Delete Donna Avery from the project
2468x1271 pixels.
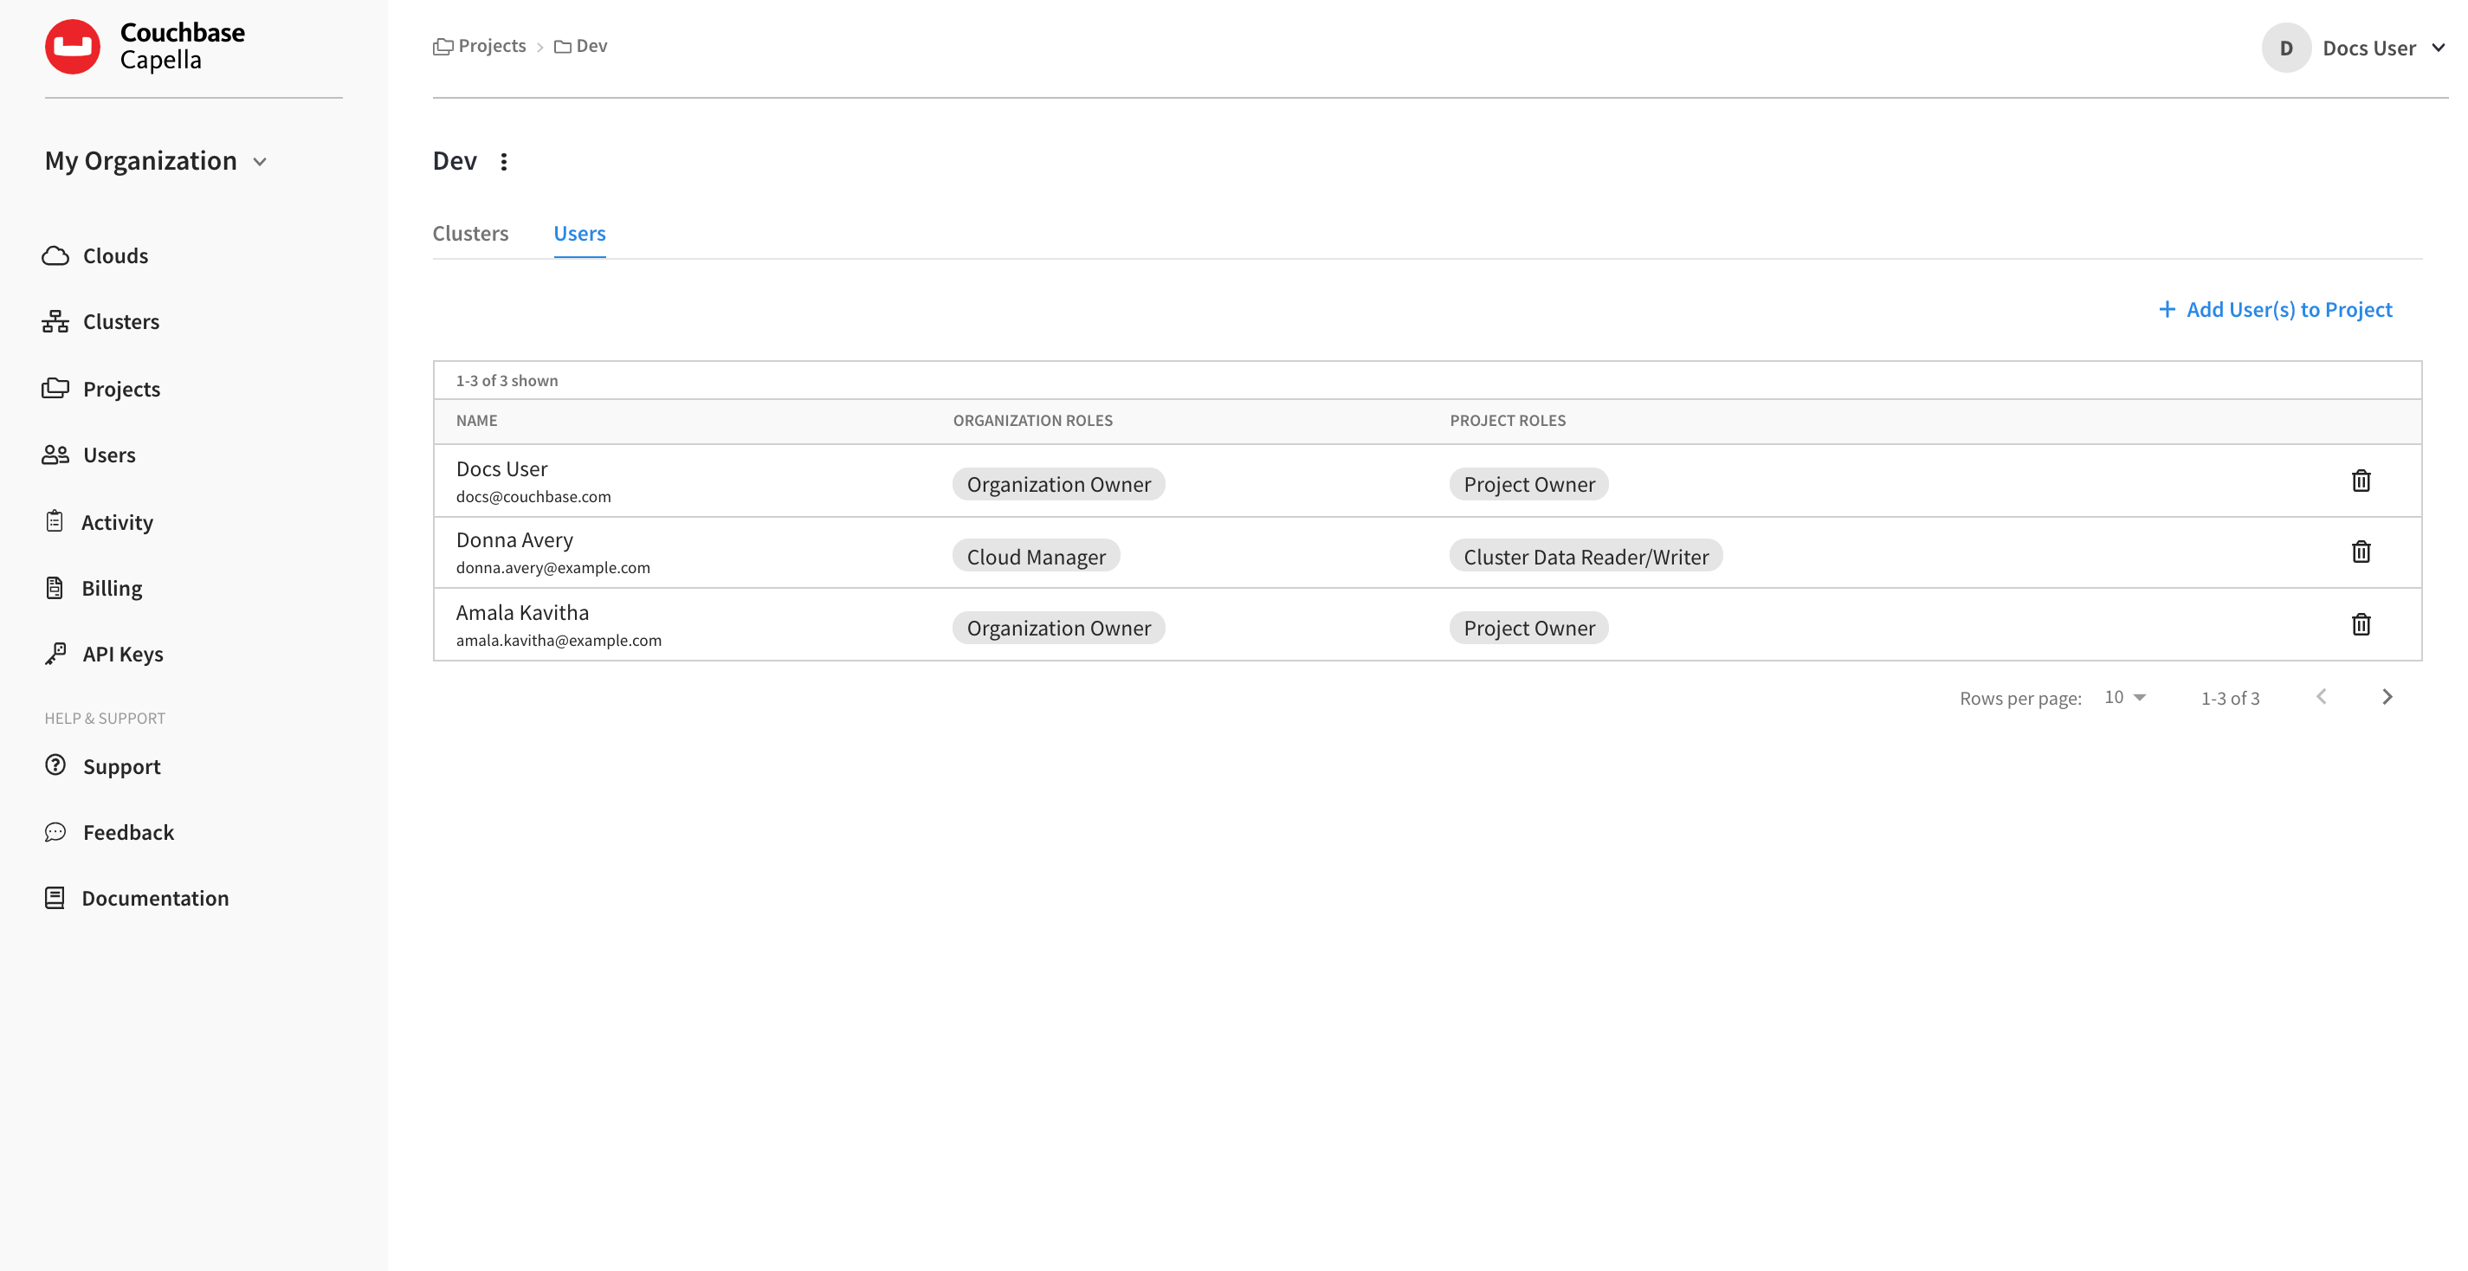(x=2361, y=552)
